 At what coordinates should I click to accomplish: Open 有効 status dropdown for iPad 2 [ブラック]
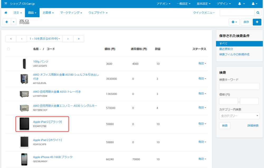[x=202, y=124]
